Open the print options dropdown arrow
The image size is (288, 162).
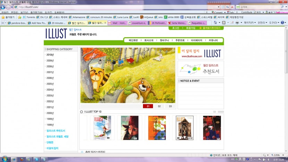point(241,23)
